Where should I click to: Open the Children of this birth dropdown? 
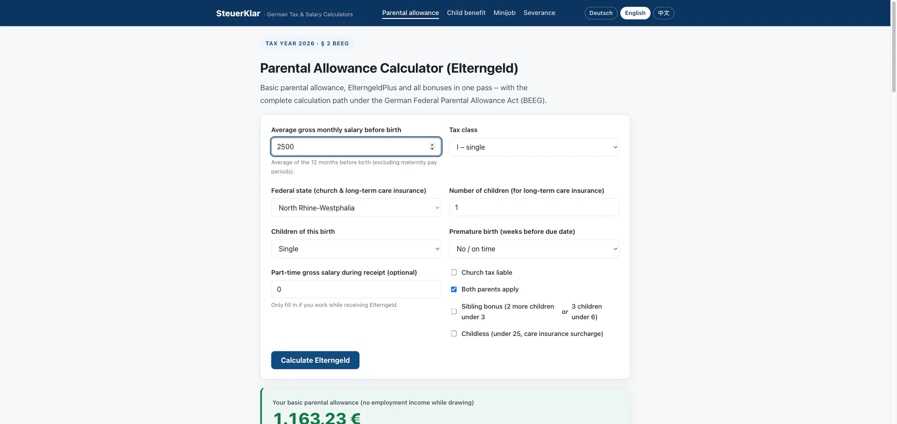tap(356, 249)
